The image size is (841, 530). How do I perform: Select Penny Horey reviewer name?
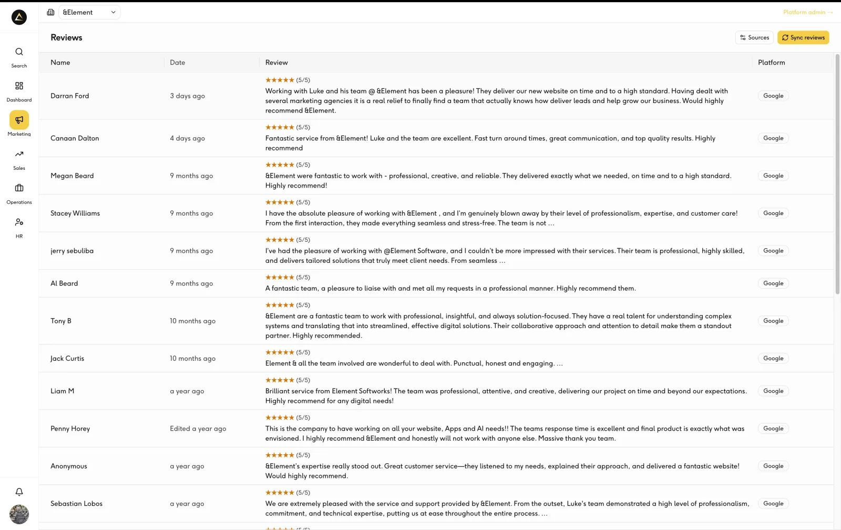70,429
